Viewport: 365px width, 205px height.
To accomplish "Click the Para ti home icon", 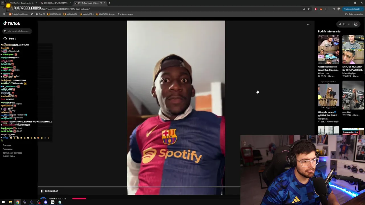I will click(5, 38).
